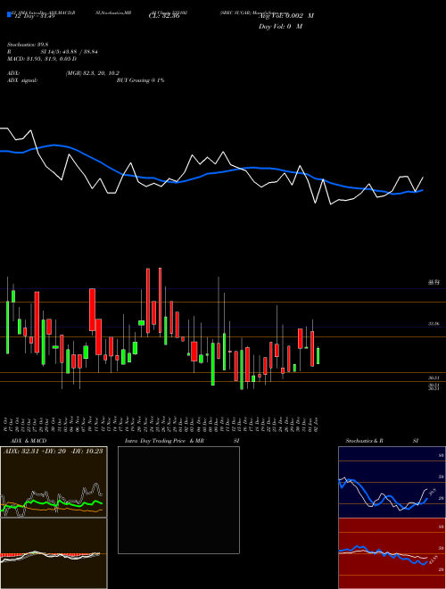Click the blue 12 Day SMA legend square
Screen dimensions: 446x589
[9, 14]
